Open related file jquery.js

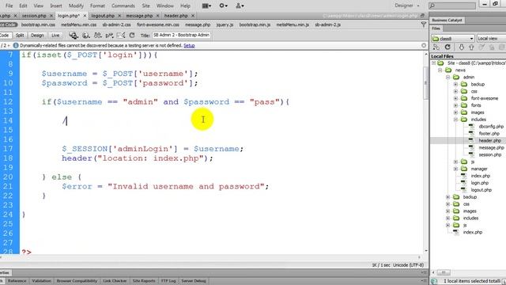tap(225, 25)
